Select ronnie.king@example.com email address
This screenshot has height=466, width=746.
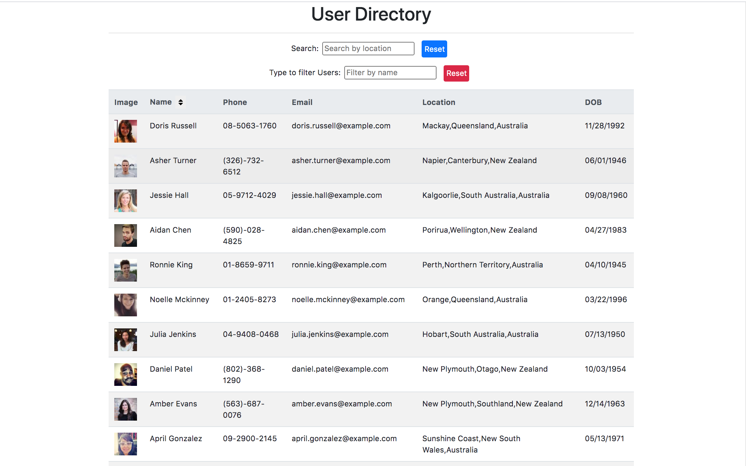pyautogui.click(x=339, y=265)
